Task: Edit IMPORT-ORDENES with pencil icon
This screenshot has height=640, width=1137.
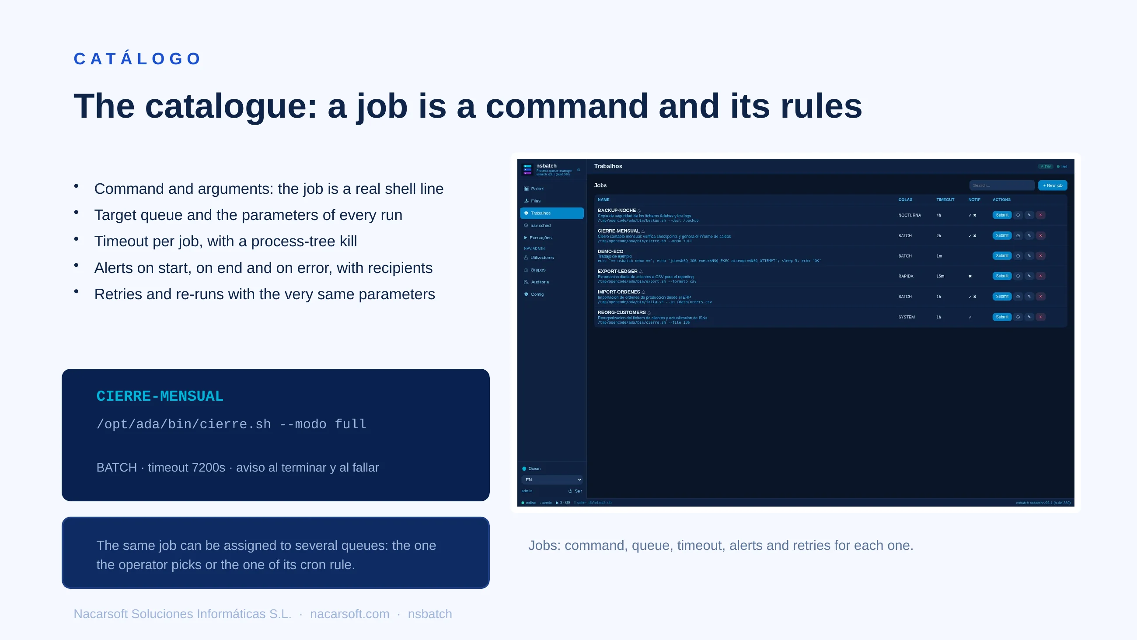Action: coord(1029,296)
